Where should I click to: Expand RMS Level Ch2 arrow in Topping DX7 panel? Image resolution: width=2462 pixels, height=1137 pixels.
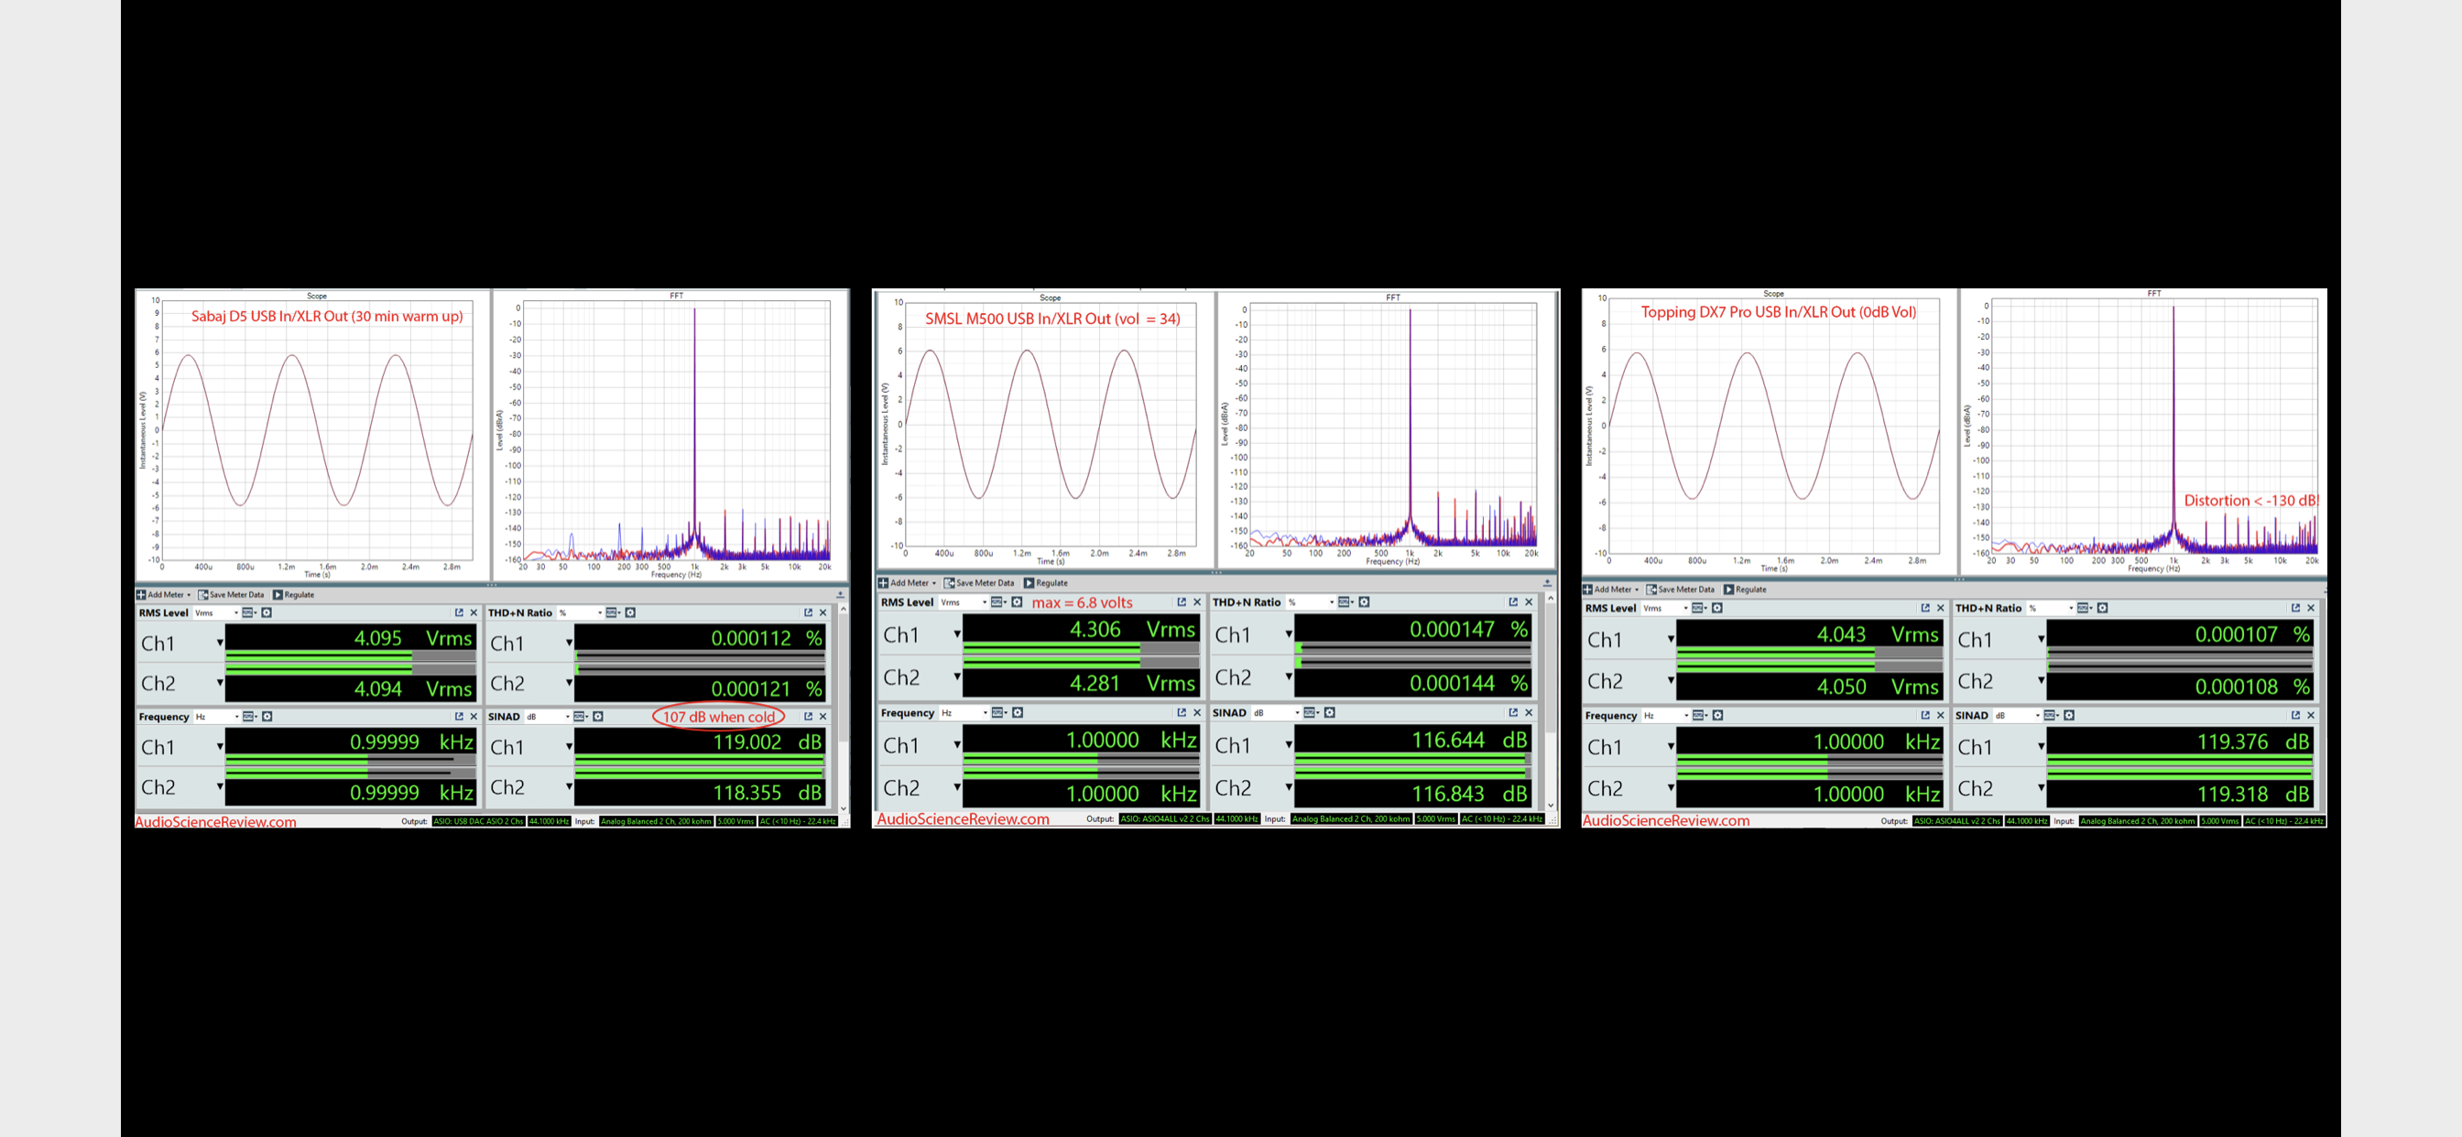[1671, 680]
